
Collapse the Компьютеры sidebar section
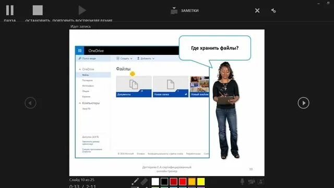(80, 103)
